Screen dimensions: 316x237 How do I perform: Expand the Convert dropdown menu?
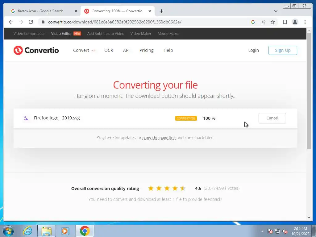click(84, 50)
